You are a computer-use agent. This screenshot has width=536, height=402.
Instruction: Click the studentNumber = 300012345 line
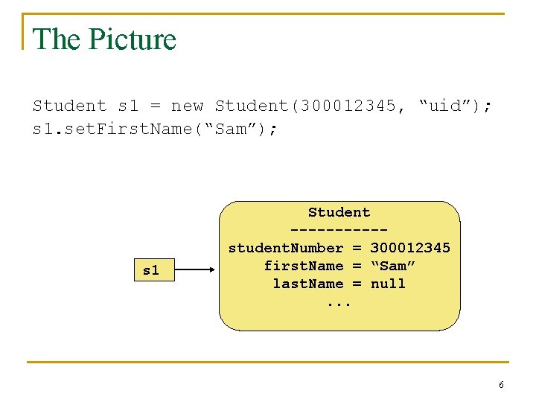[339, 248]
